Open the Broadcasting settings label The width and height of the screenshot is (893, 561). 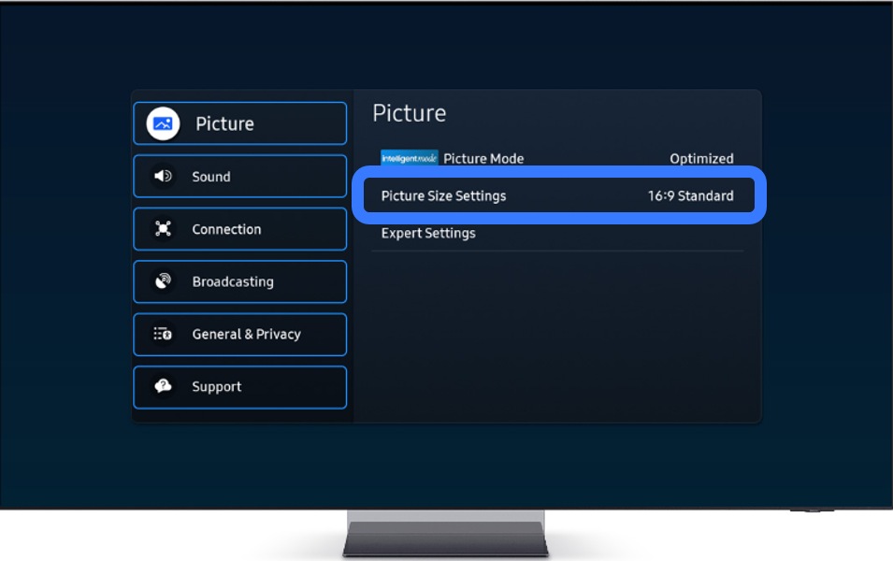233,281
